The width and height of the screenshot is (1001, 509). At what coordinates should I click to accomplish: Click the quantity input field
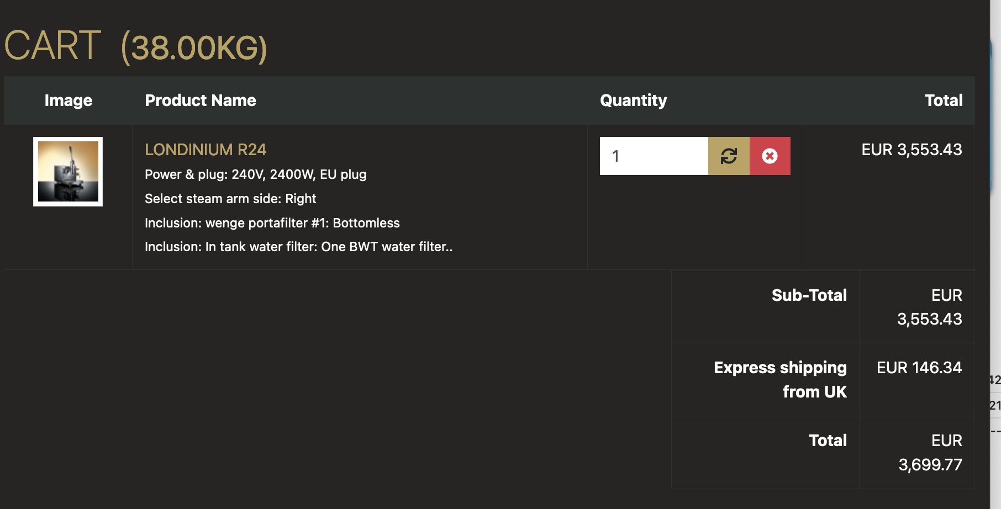[x=654, y=156]
